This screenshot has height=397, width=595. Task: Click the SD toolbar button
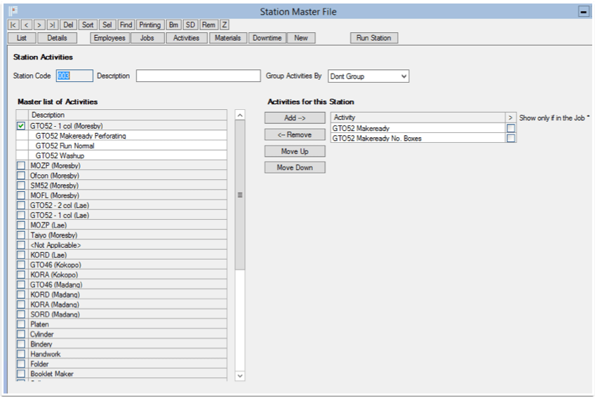(x=190, y=25)
